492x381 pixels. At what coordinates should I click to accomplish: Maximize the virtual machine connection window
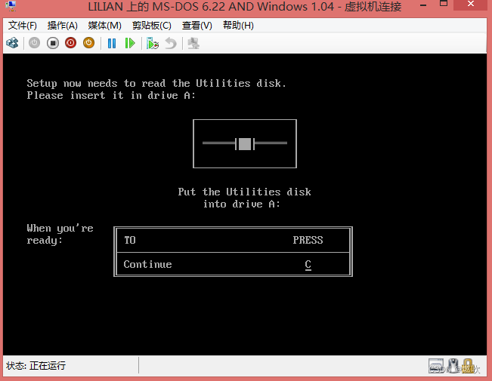(444, 4)
